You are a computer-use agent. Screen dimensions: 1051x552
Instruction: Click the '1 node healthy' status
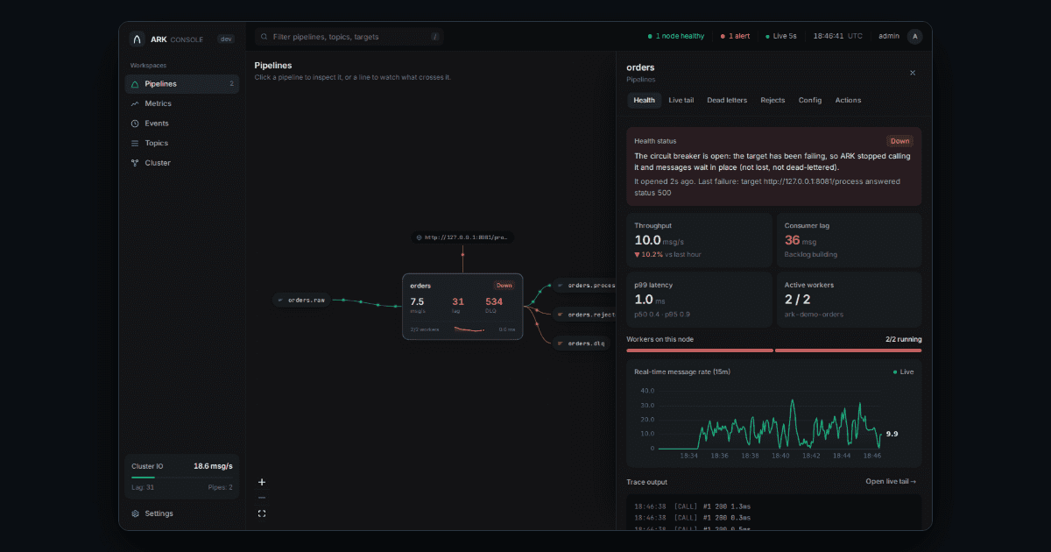pyautogui.click(x=675, y=37)
